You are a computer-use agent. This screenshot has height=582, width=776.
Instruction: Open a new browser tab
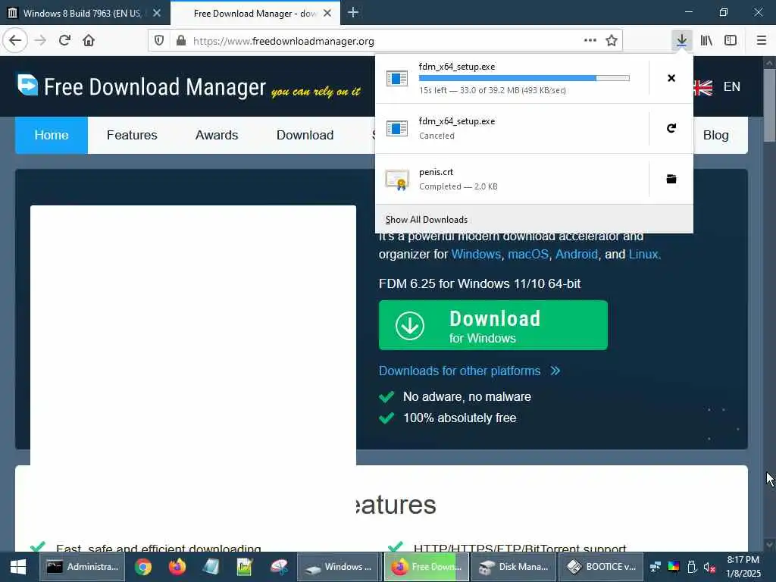pyautogui.click(x=353, y=13)
